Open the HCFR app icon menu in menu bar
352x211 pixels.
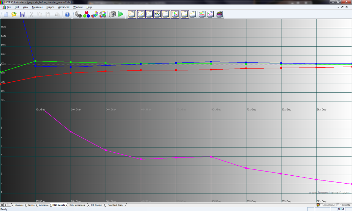(4, 7)
